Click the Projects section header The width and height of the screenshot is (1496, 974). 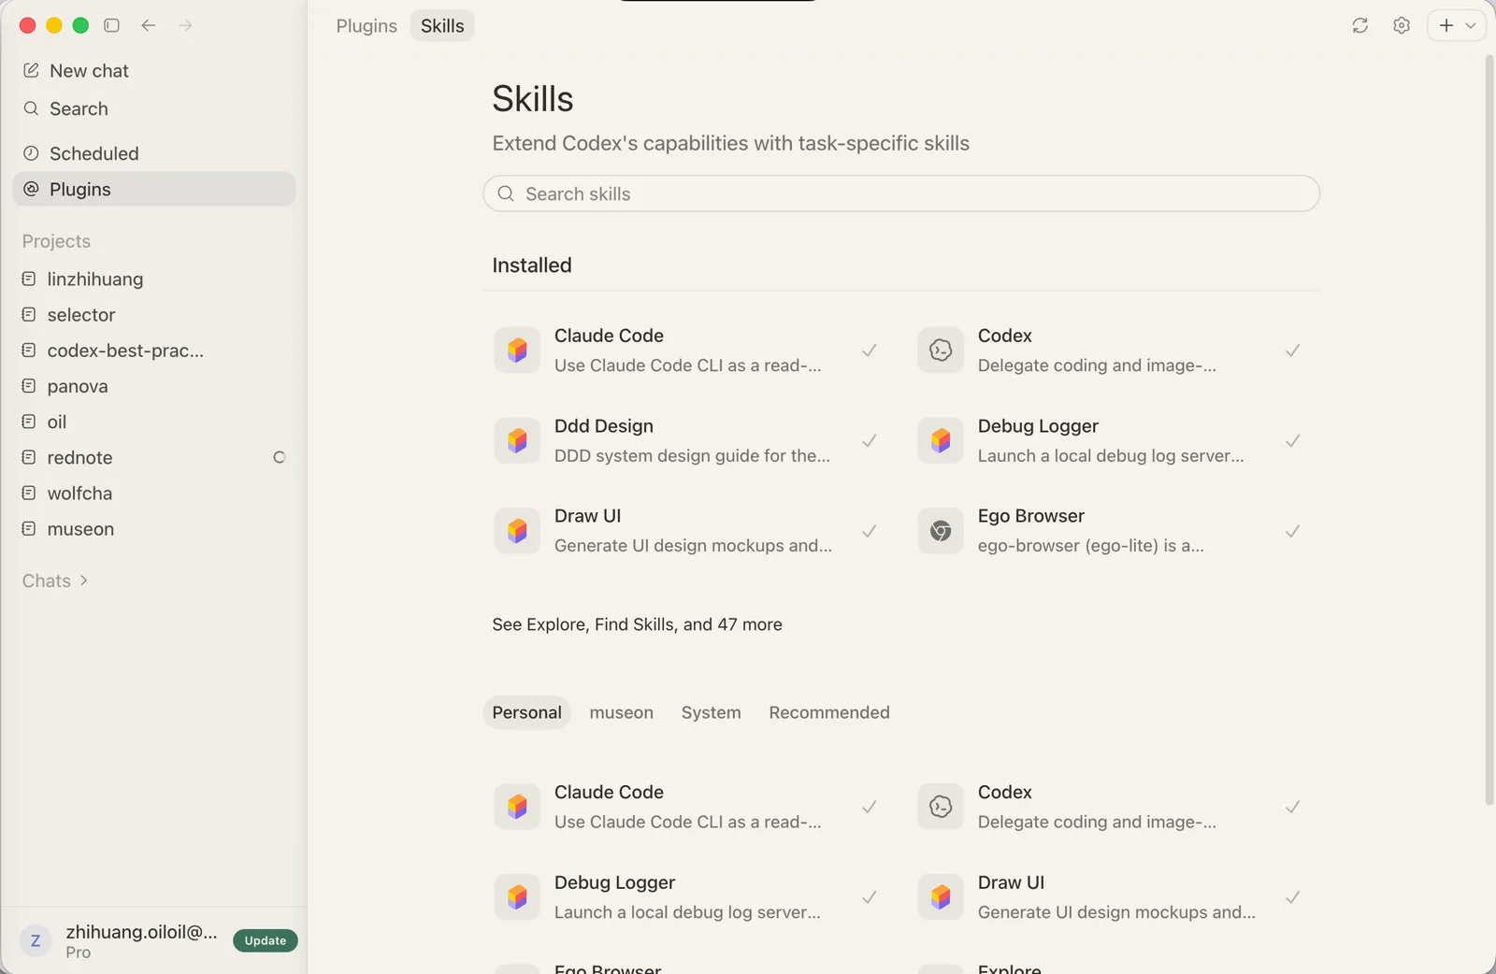click(x=56, y=241)
